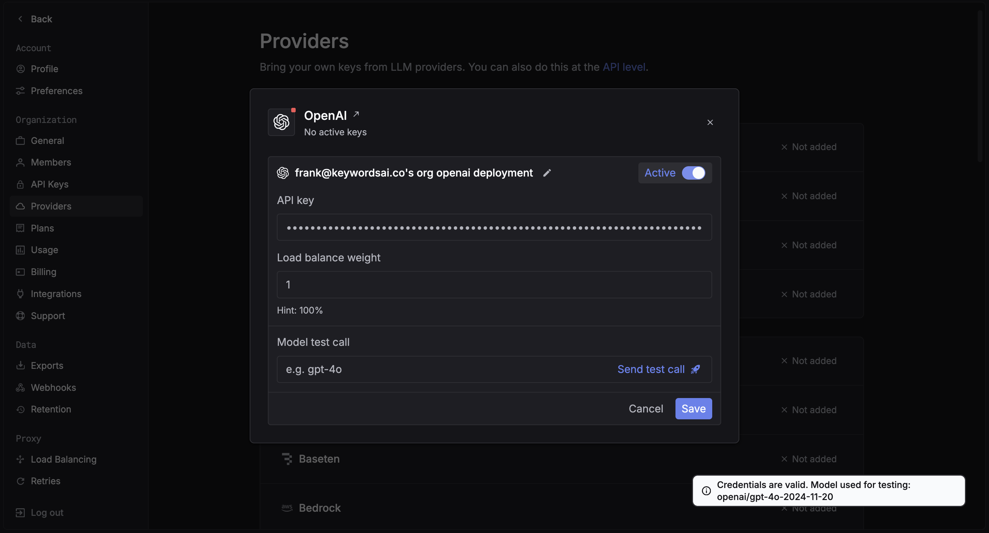This screenshot has height=533, width=989.
Task: Click the Profile icon in the sidebar
Action: pos(21,69)
